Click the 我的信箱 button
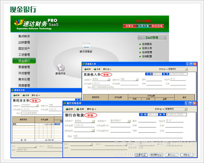204x163 pixels. (157, 26)
